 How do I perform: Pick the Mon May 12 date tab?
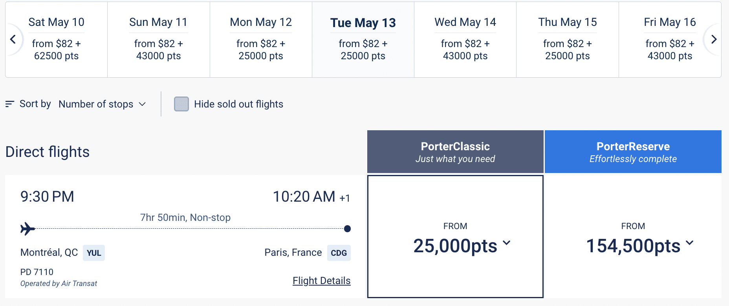[261, 39]
